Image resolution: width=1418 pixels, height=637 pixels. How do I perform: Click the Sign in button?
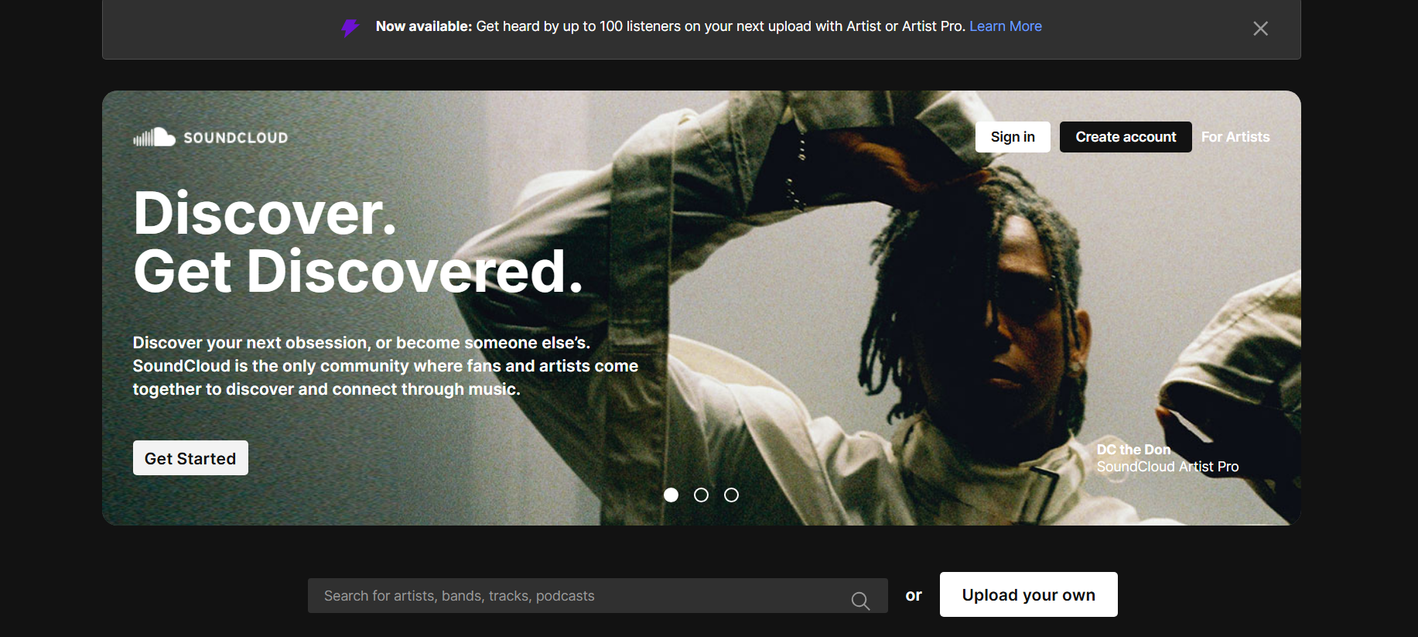(1013, 137)
